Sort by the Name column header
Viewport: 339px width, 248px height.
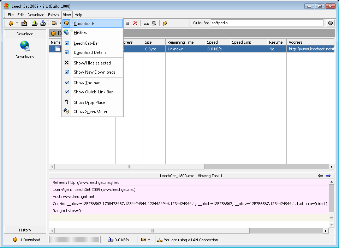click(x=55, y=42)
